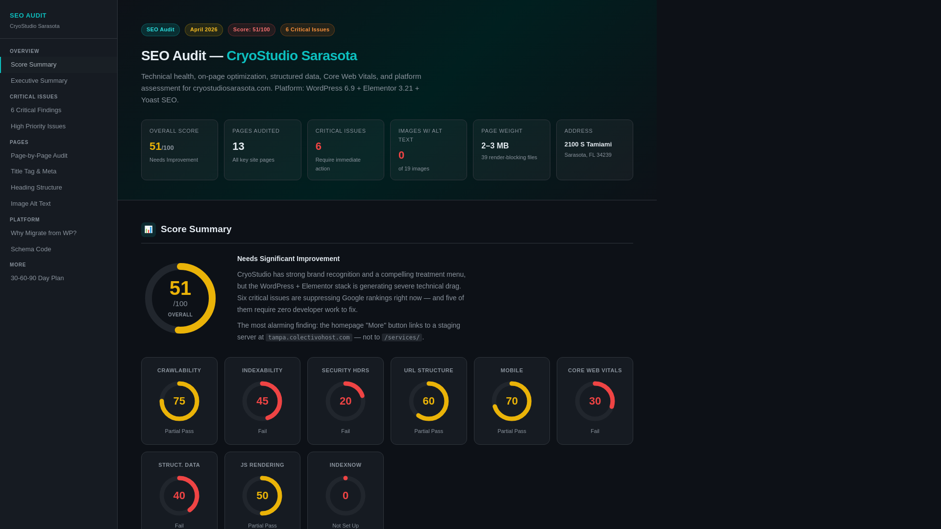
Task: Click the OVERVIEW sidebar group label
Action: pyautogui.click(x=25, y=51)
